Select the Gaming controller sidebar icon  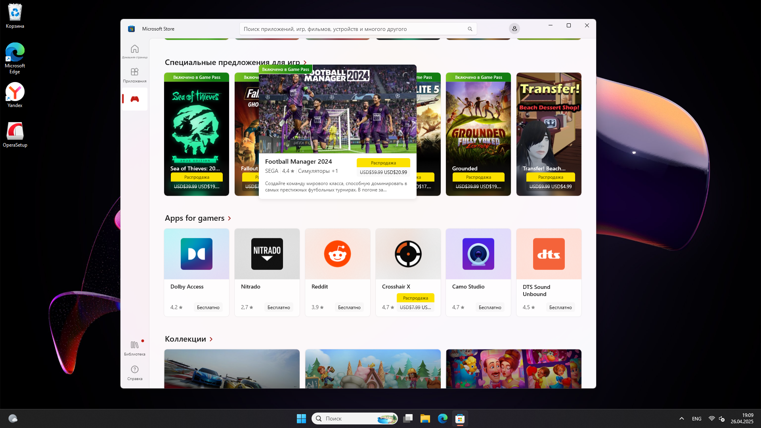pyautogui.click(x=135, y=99)
